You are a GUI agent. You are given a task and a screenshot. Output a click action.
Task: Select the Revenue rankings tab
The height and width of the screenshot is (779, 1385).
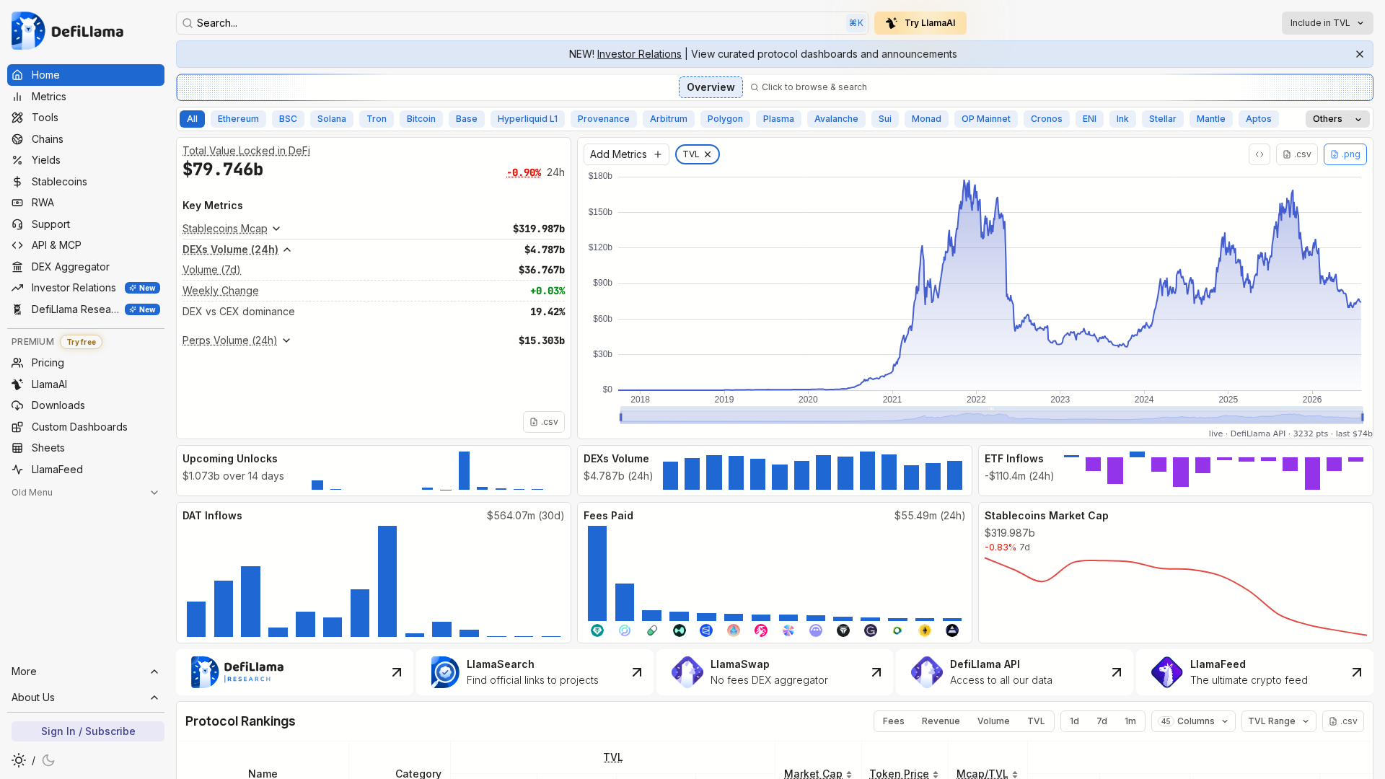tap(941, 721)
